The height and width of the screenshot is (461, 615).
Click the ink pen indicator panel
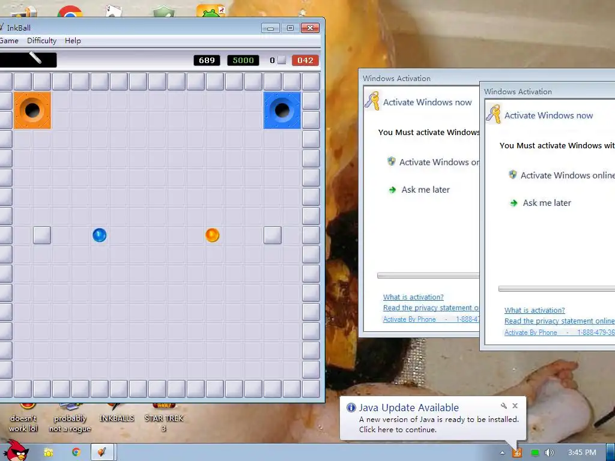point(28,59)
